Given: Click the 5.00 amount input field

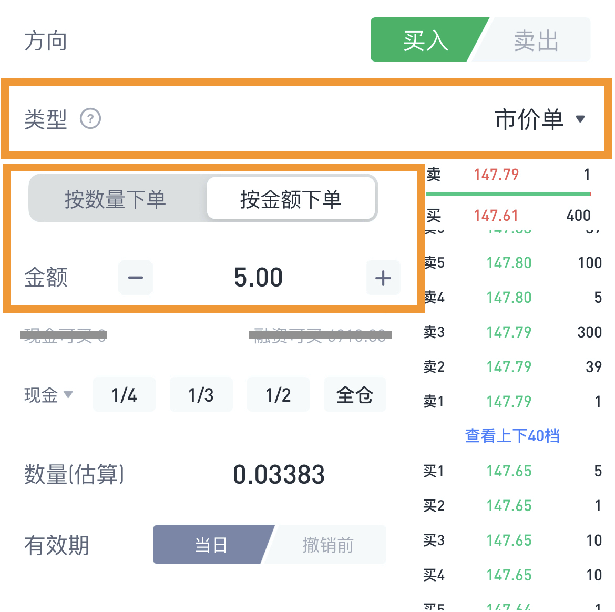Looking at the screenshot, I should click(x=259, y=278).
